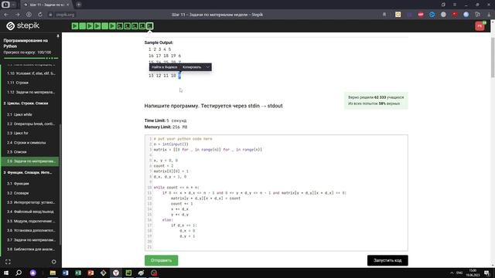Open the sixth lesson step video
Viewport: 495px width, 278px height.
112,25
